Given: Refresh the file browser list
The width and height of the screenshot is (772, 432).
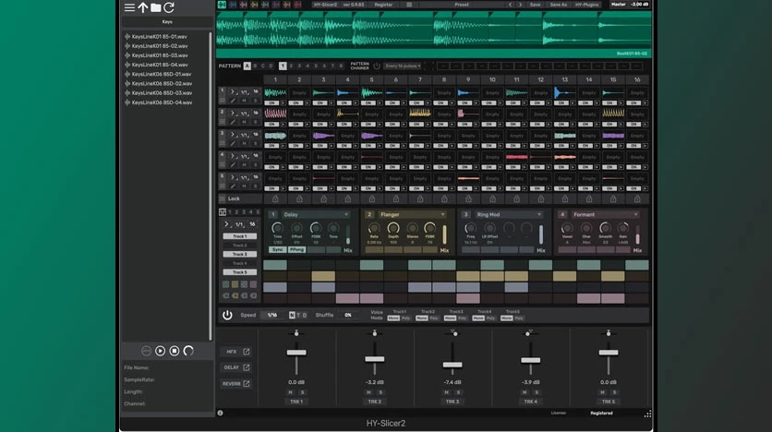Looking at the screenshot, I should [169, 7].
